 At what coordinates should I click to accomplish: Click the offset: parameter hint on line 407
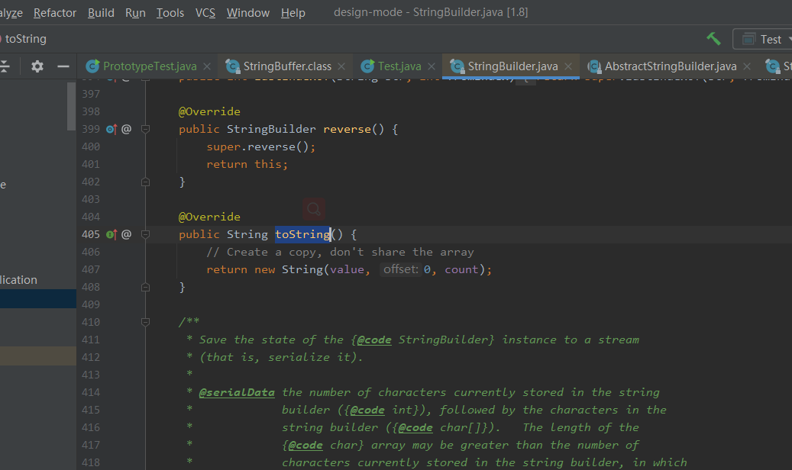coord(401,269)
